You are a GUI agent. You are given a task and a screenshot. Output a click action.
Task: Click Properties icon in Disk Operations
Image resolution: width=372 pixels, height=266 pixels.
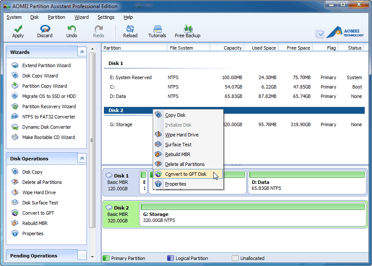click(15, 233)
